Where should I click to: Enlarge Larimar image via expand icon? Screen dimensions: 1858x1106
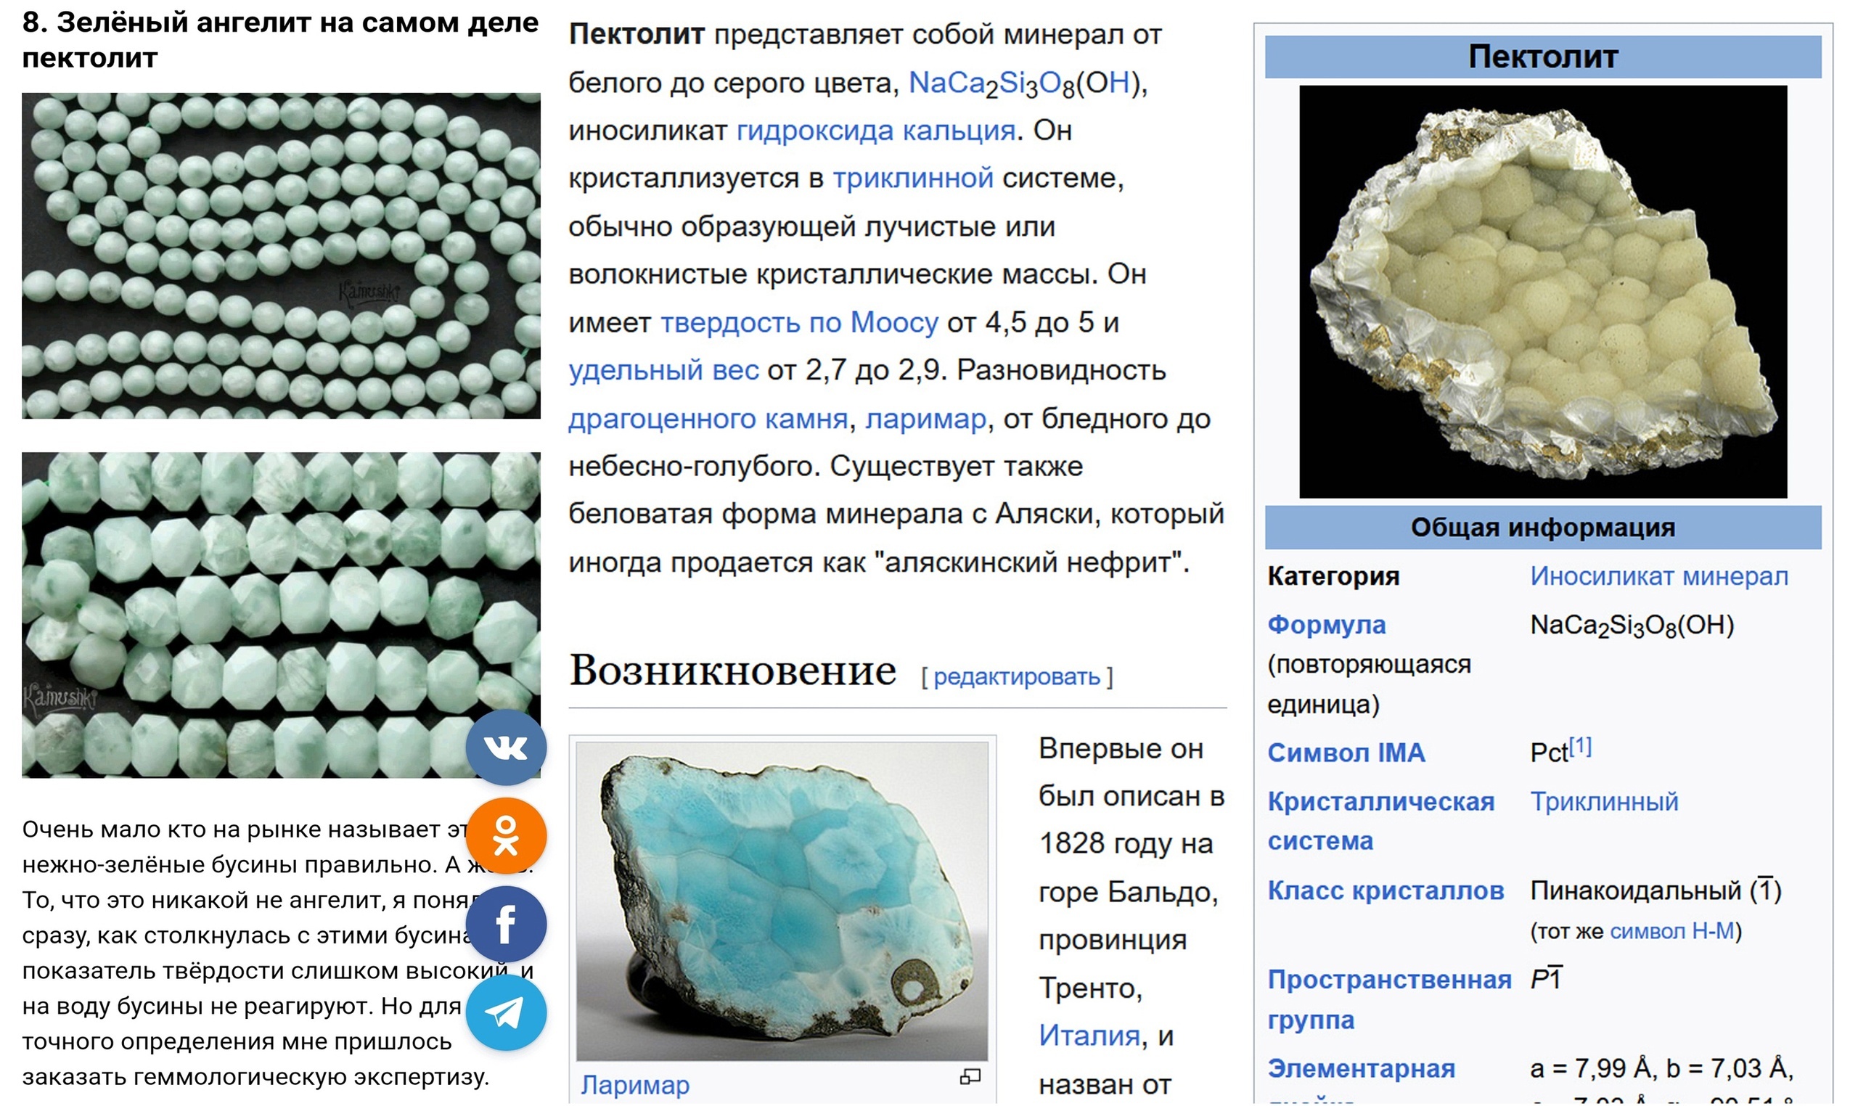click(x=969, y=1076)
